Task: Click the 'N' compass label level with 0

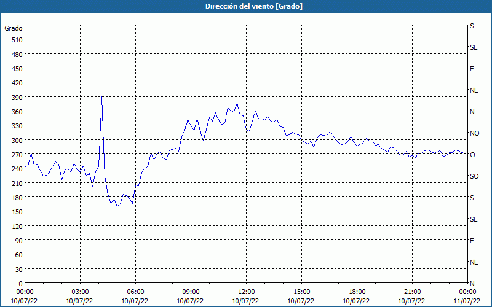Action: [472, 284]
